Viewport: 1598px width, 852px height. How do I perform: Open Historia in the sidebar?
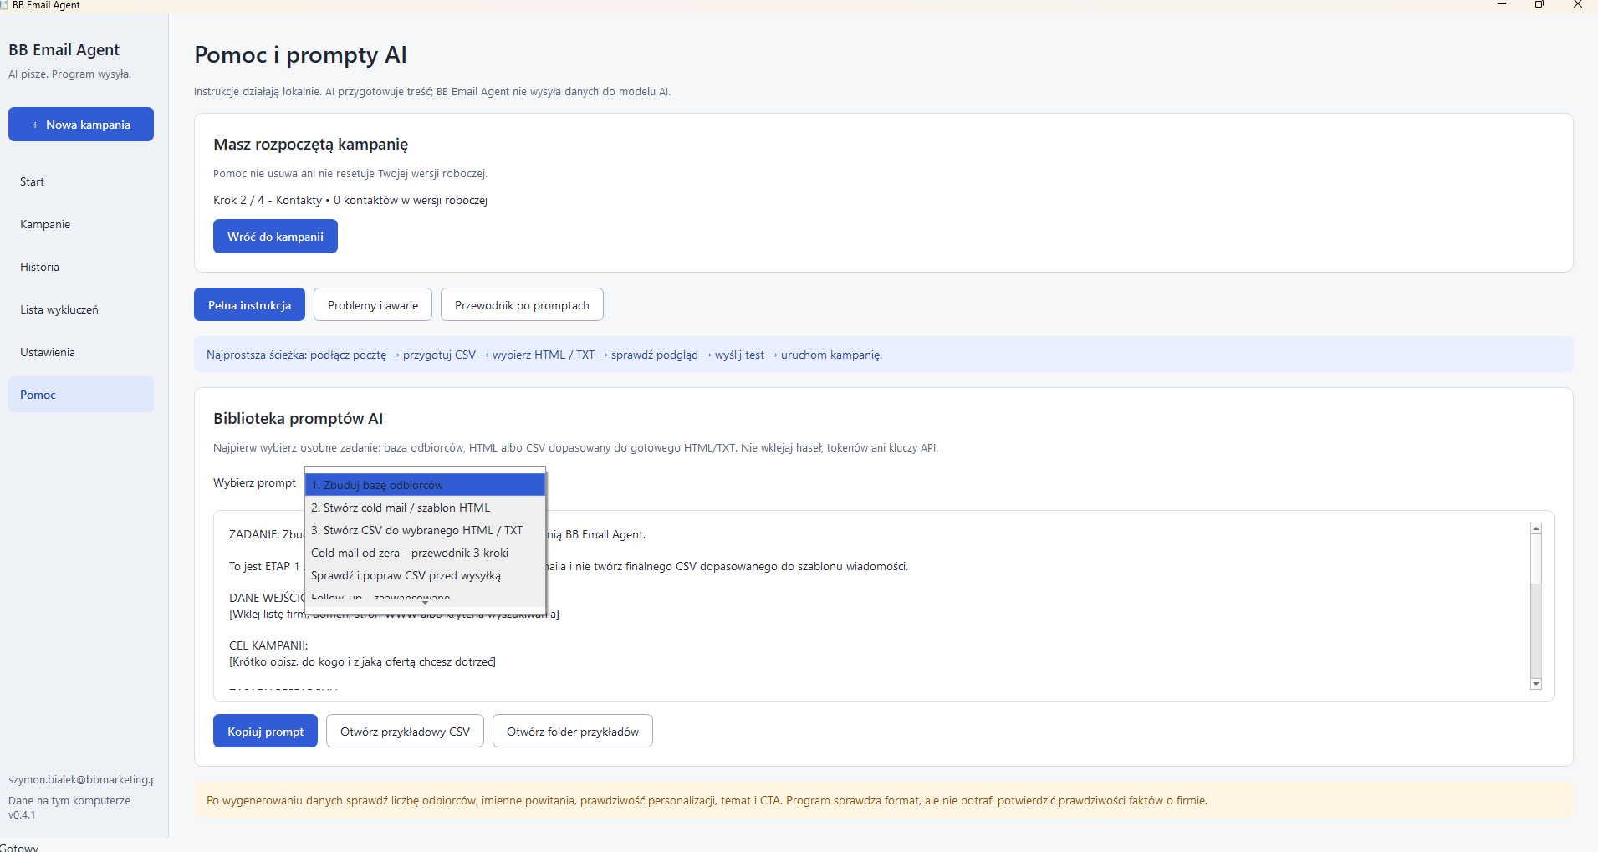[x=81, y=267]
